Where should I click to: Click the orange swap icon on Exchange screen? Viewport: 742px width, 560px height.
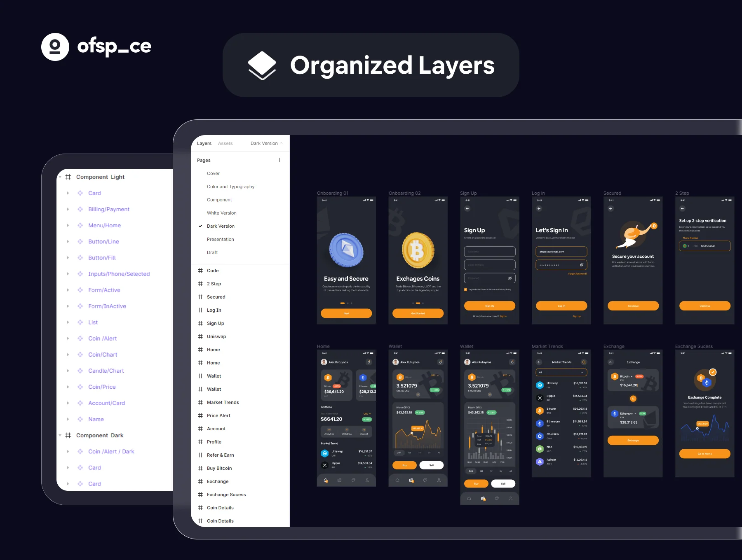tap(633, 399)
